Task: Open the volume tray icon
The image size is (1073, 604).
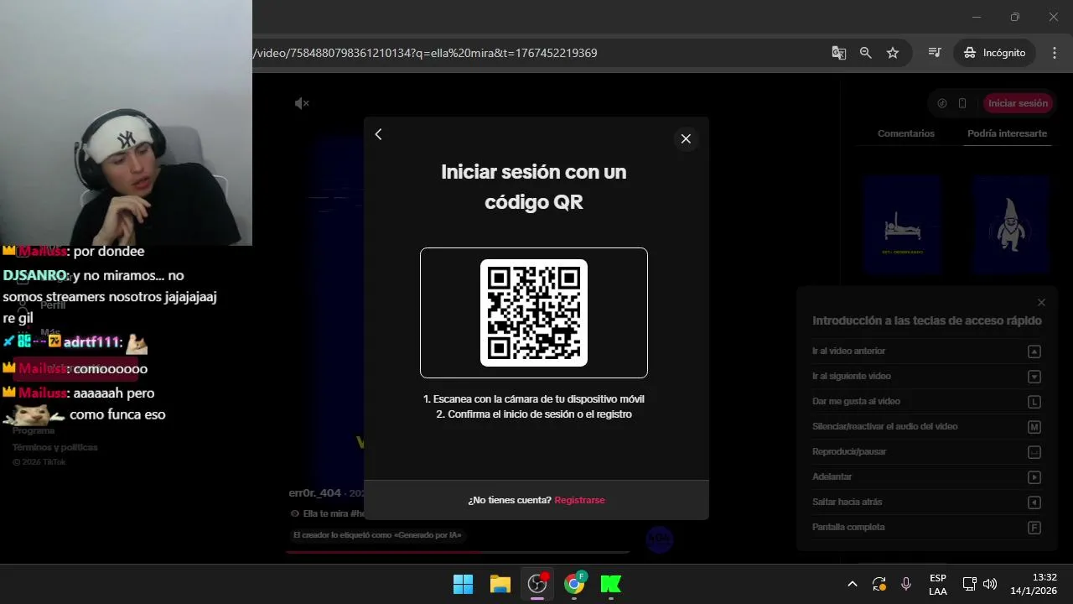Action: tap(990, 584)
